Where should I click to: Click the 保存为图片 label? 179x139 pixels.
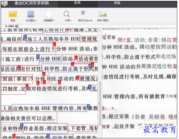click(103, 20)
